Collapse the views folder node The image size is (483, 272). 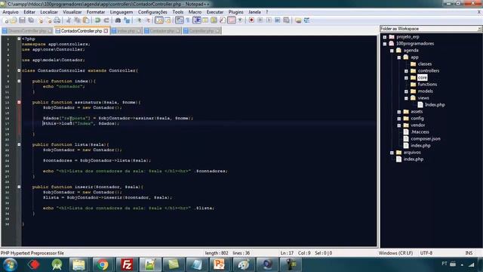tap(406, 98)
